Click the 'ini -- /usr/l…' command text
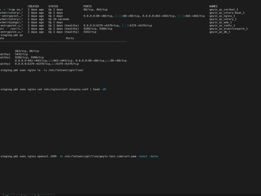Image resolution: width=261 pixels, height=196 pixels. (x=11, y=29)
